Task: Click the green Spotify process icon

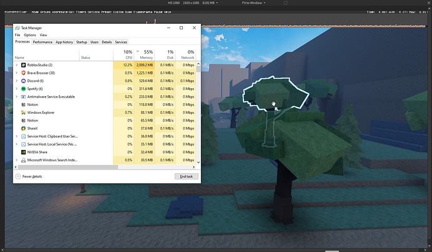Action: 23,89
